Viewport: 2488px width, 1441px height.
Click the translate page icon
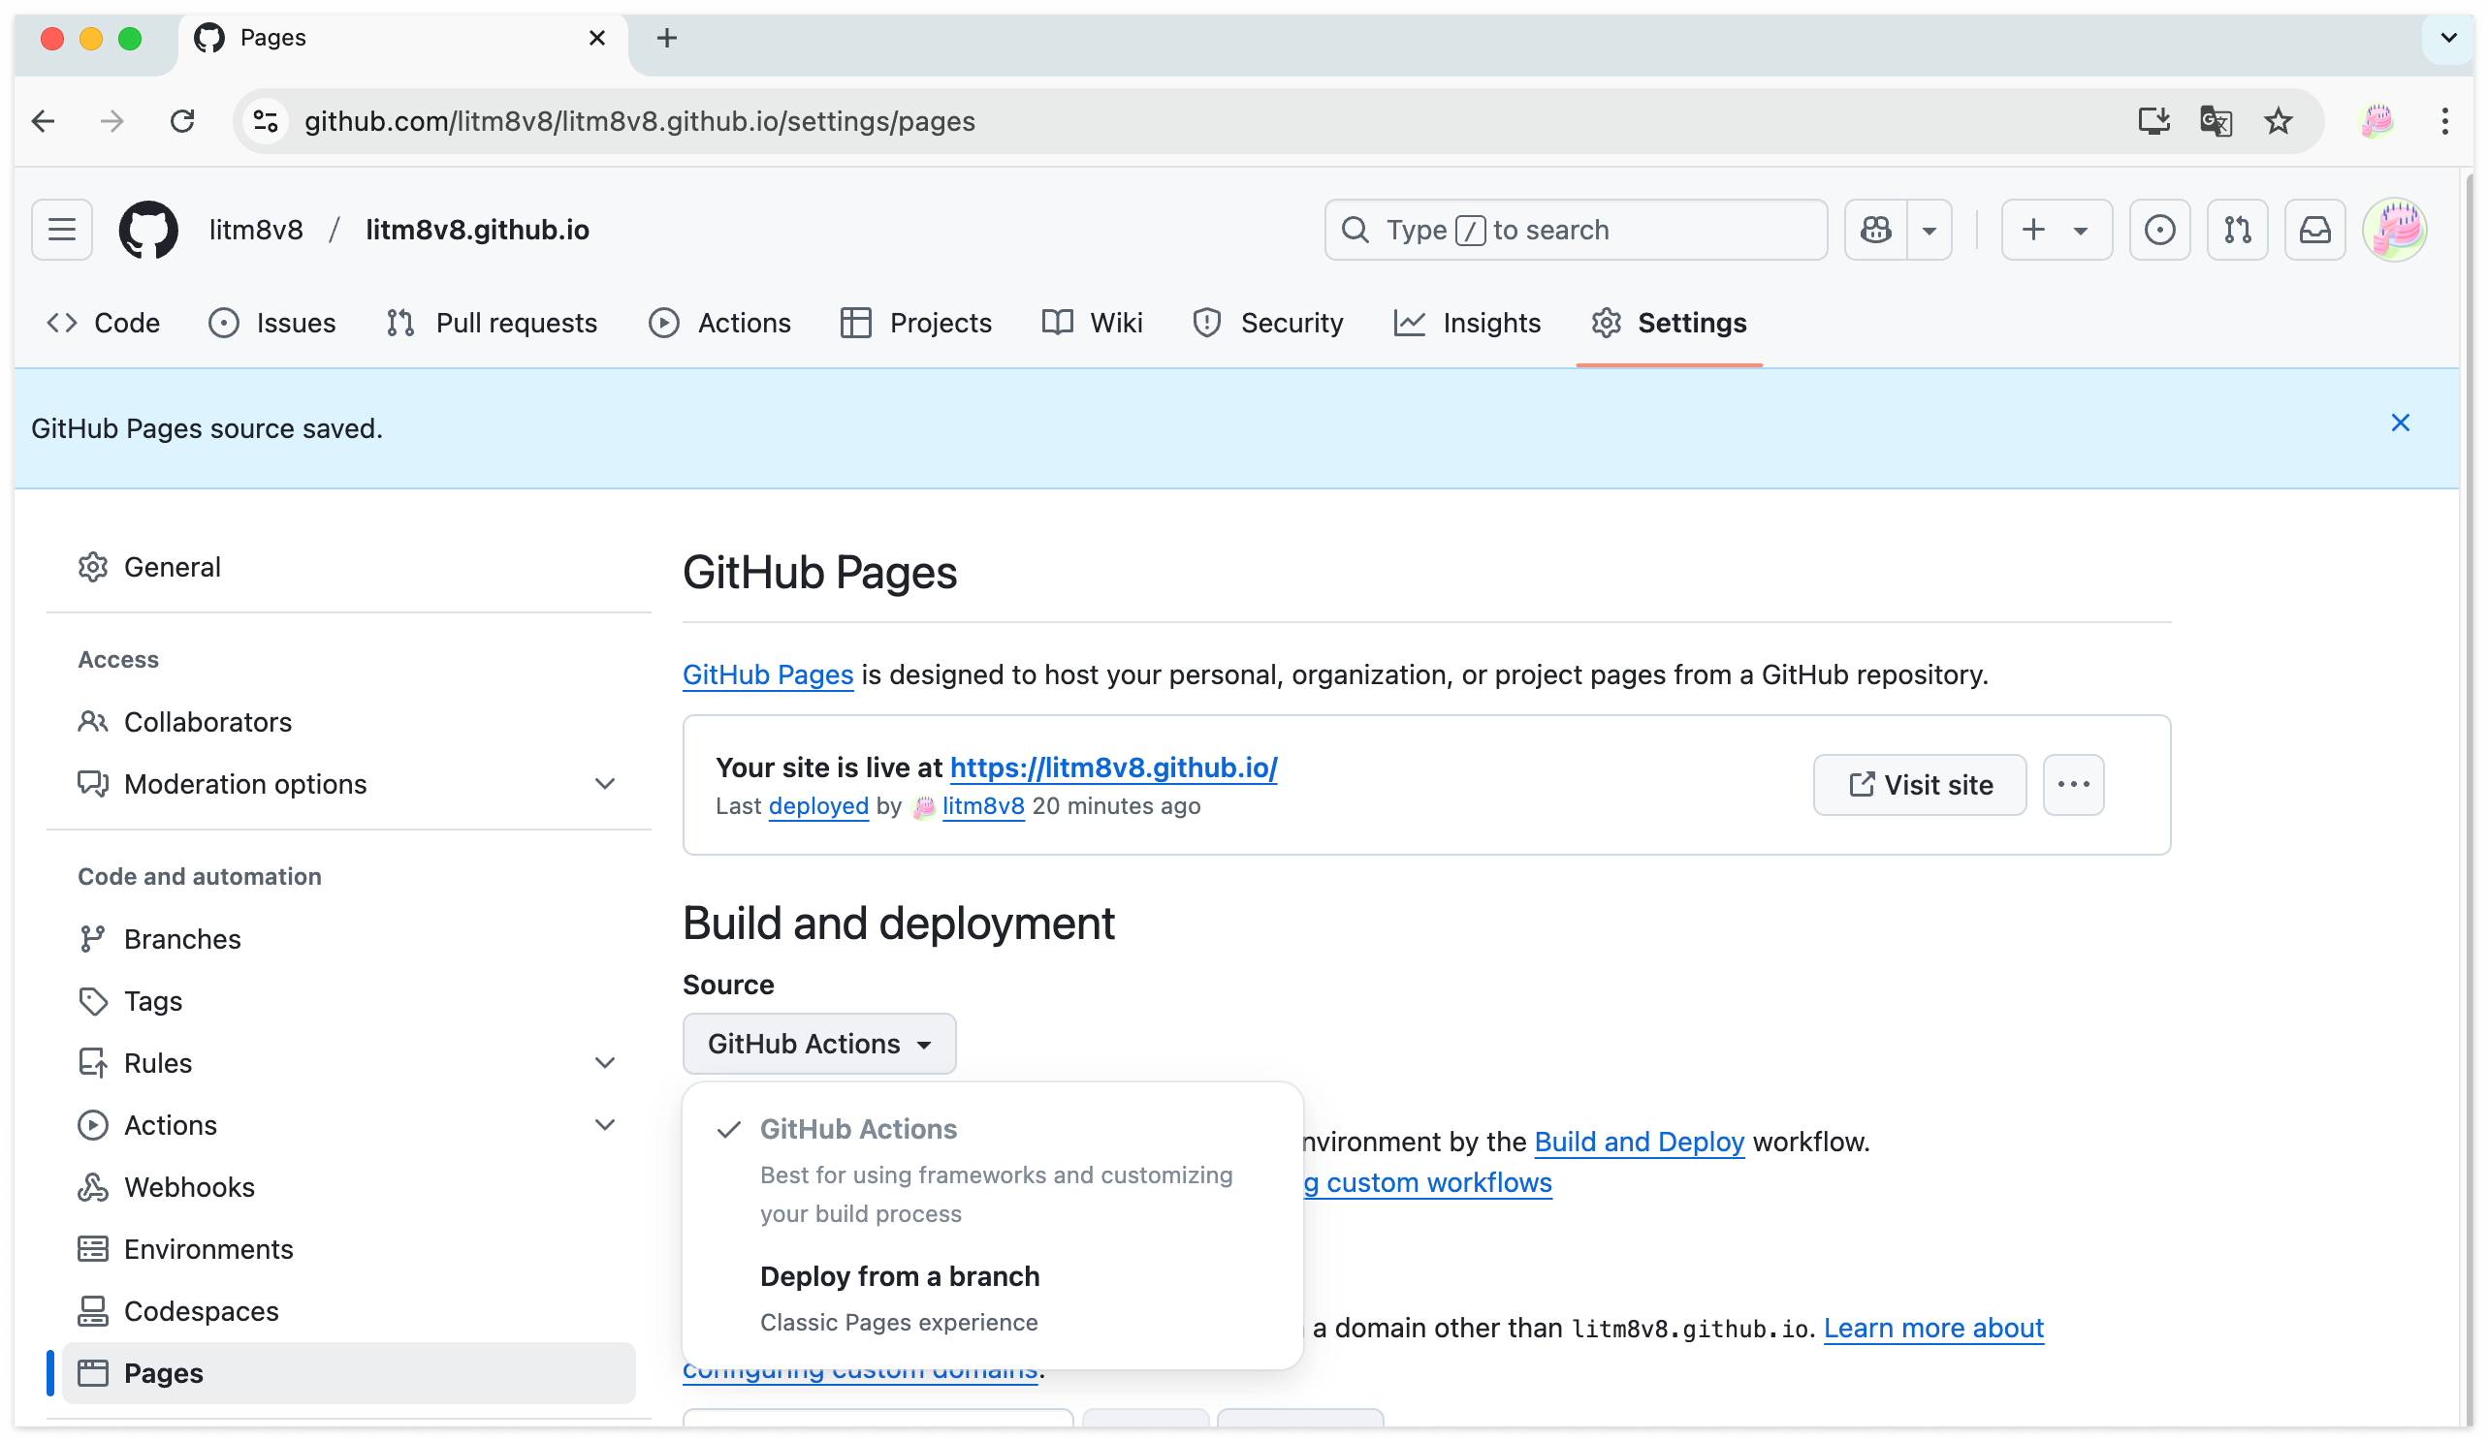(2216, 121)
